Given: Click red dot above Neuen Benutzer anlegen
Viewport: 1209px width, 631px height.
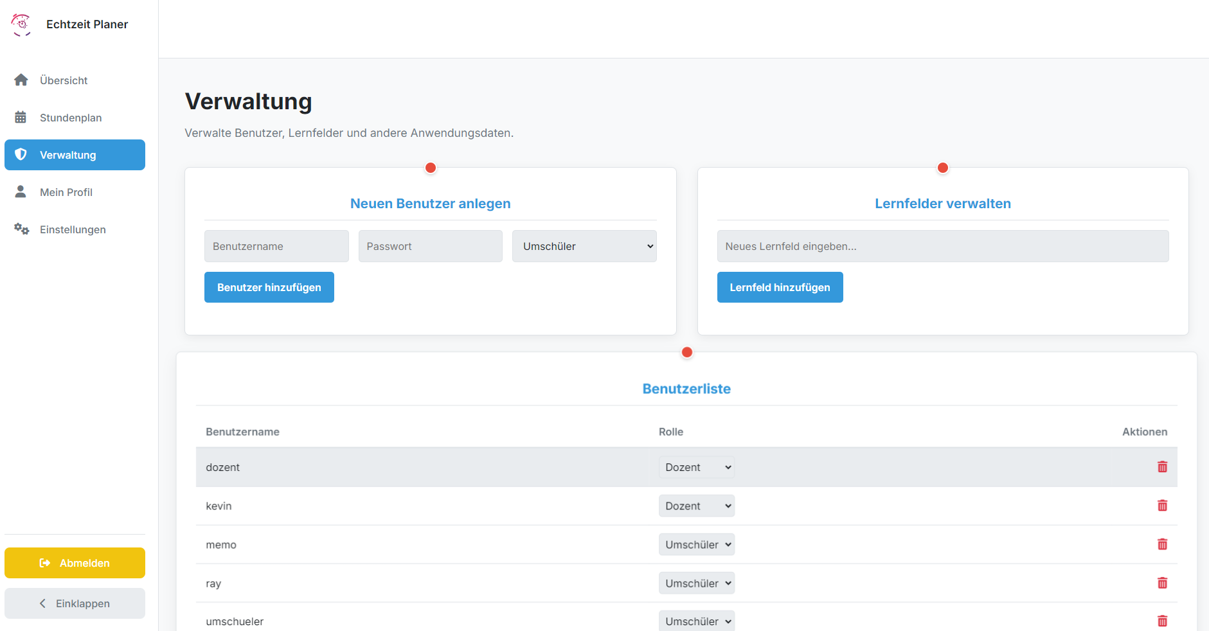Looking at the screenshot, I should pos(431,168).
